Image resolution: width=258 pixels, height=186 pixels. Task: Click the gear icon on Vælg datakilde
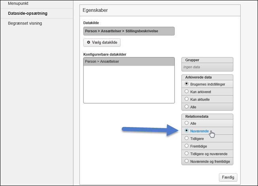coord(88,42)
